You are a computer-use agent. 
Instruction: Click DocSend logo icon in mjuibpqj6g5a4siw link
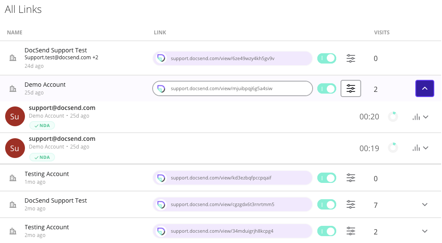pyautogui.click(x=161, y=88)
